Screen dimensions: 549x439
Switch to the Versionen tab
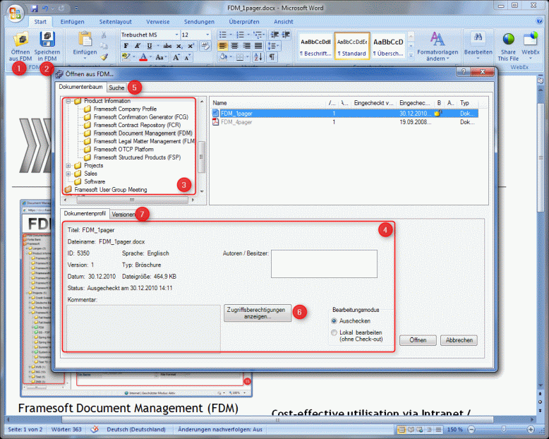click(123, 215)
